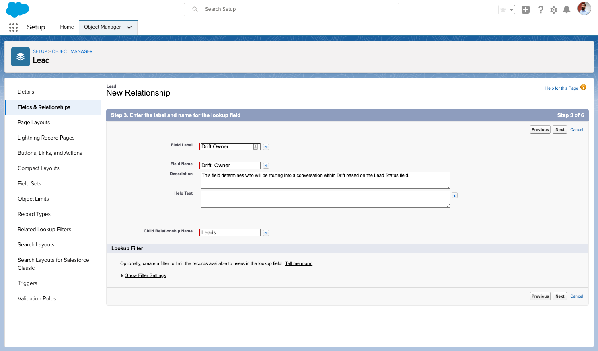
Task: Open the user profile avatar
Action: [584, 8]
